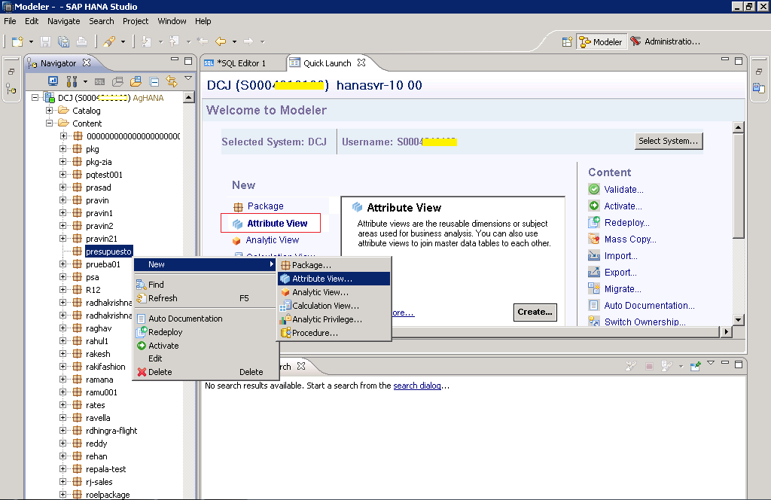Choose Attribute View in the New submenu
The height and width of the screenshot is (500, 771).
[322, 279]
